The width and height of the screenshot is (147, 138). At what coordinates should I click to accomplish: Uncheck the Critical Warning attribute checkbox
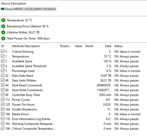pos(3,51)
